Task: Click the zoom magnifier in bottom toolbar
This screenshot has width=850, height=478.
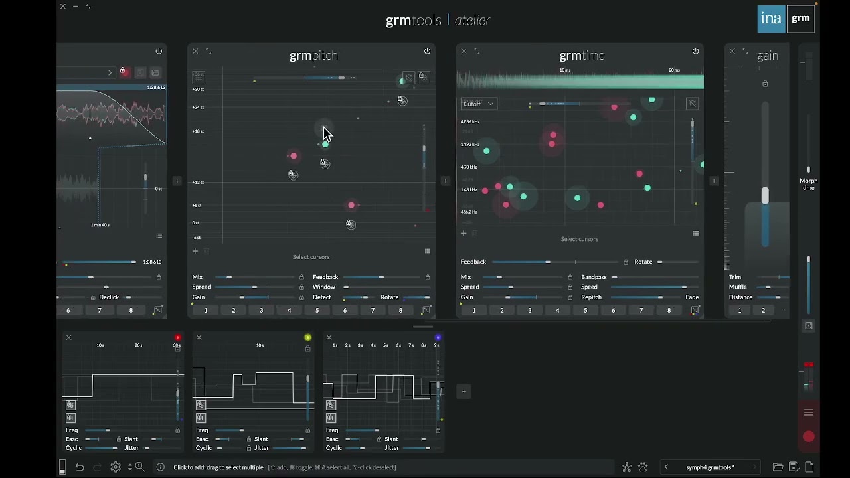Action: click(140, 467)
